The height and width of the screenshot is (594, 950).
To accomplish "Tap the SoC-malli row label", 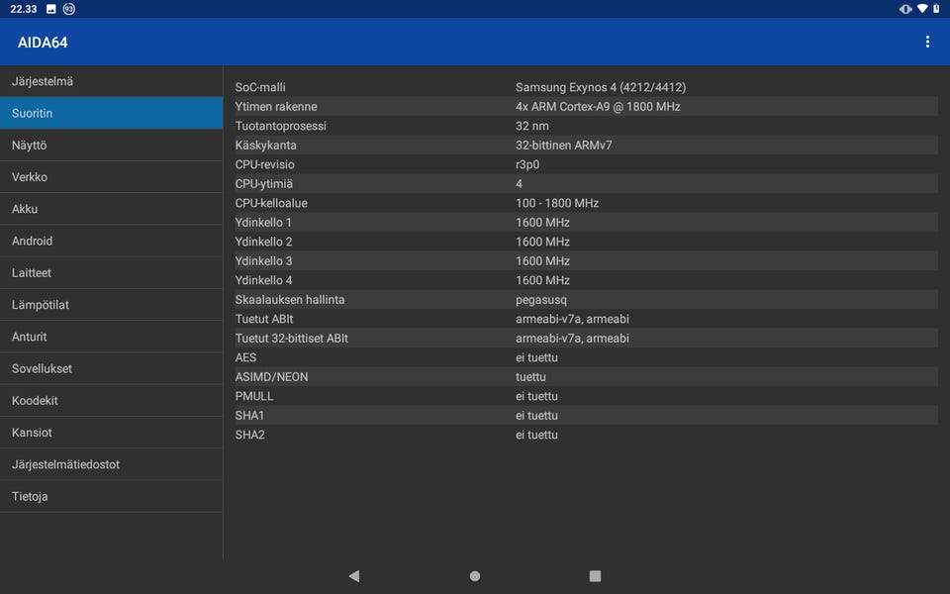I will tap(260, 87).
